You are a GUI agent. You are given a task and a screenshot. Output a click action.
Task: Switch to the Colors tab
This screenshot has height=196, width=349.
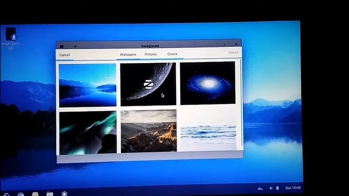coord(172,54)
